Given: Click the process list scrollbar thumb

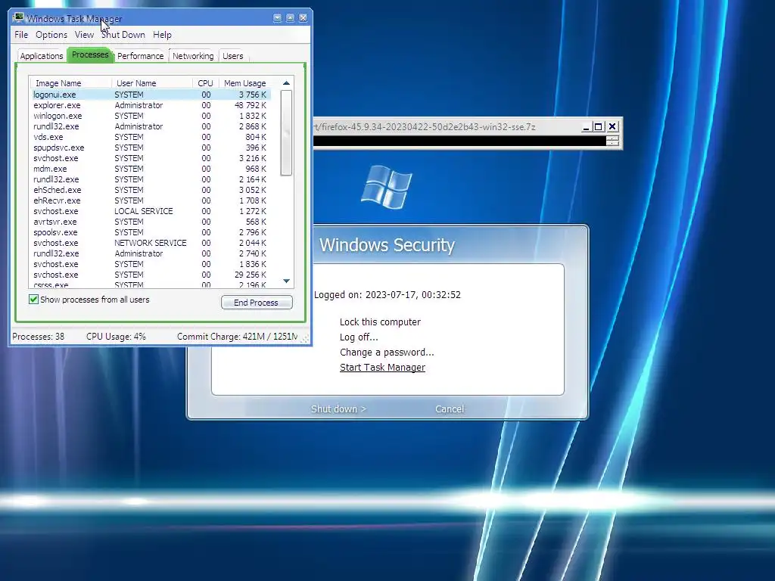Looking at the screenshot, I should pyautogui.click(x=286, y=133).
